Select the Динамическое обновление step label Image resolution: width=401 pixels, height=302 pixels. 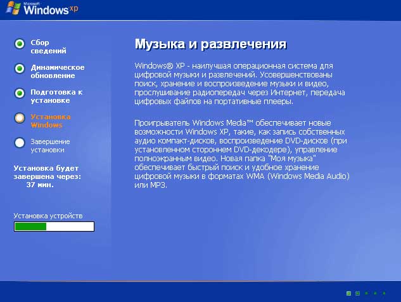pos(58,72)
